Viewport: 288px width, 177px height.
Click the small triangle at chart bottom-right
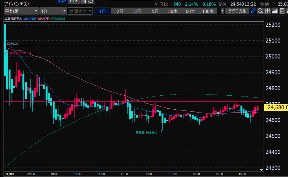pos(261,170)
